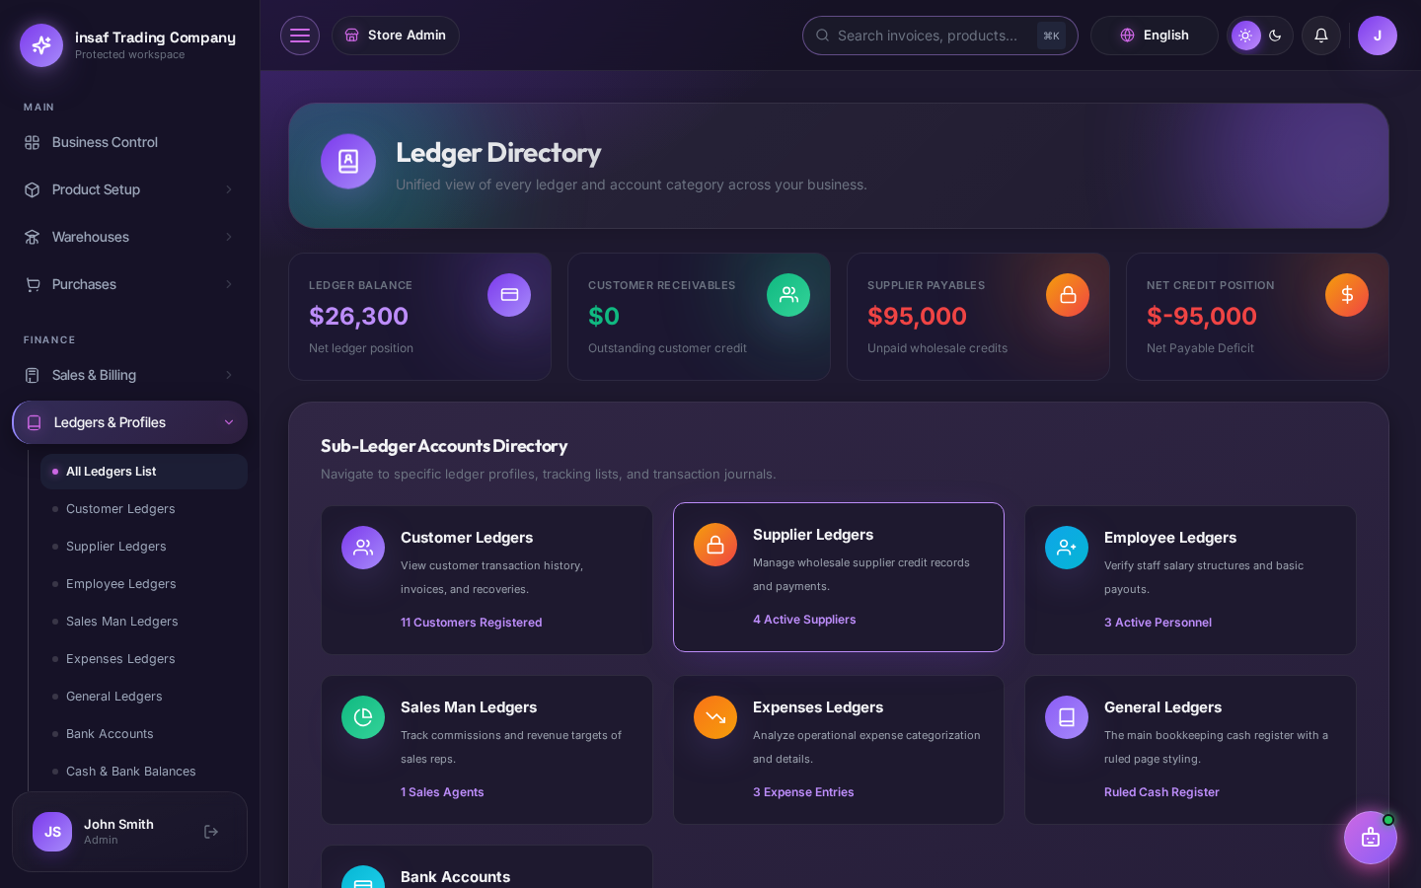The width and height of the screenshot is (1421, 888).
Task: Click the Sales & Billing receipt icon
Action: (x=33, y=375)
